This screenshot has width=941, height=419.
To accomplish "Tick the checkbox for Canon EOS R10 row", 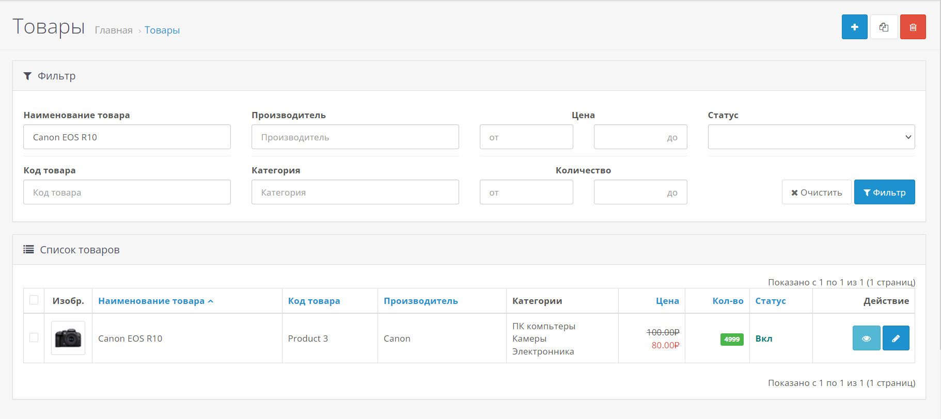I will point(34,337).
